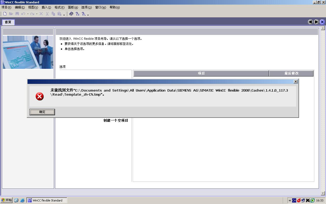Click 确定 in the error dialog
This screenshot has width=326, height=204.
click(x=42, y=112)
